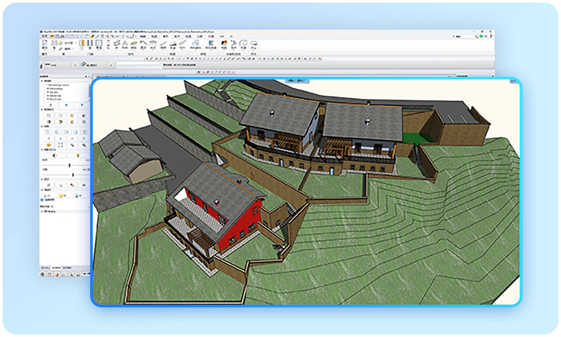This screenshot has width=561, height=337.
Task: Click the speech-bubble annotation icon in the ribbon
Action: tap(243, 43)
